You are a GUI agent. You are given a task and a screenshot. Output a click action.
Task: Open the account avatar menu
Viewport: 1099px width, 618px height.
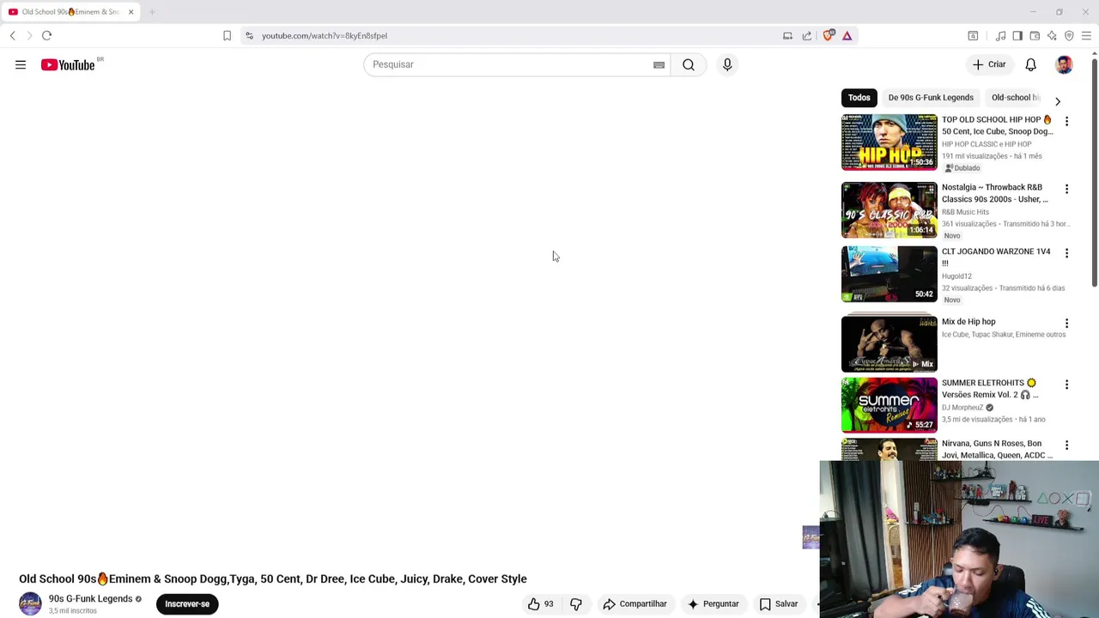pyautogui.click(x=1064, y=64)
